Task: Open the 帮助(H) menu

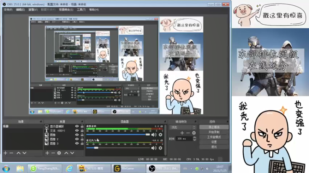Action: 94,10
